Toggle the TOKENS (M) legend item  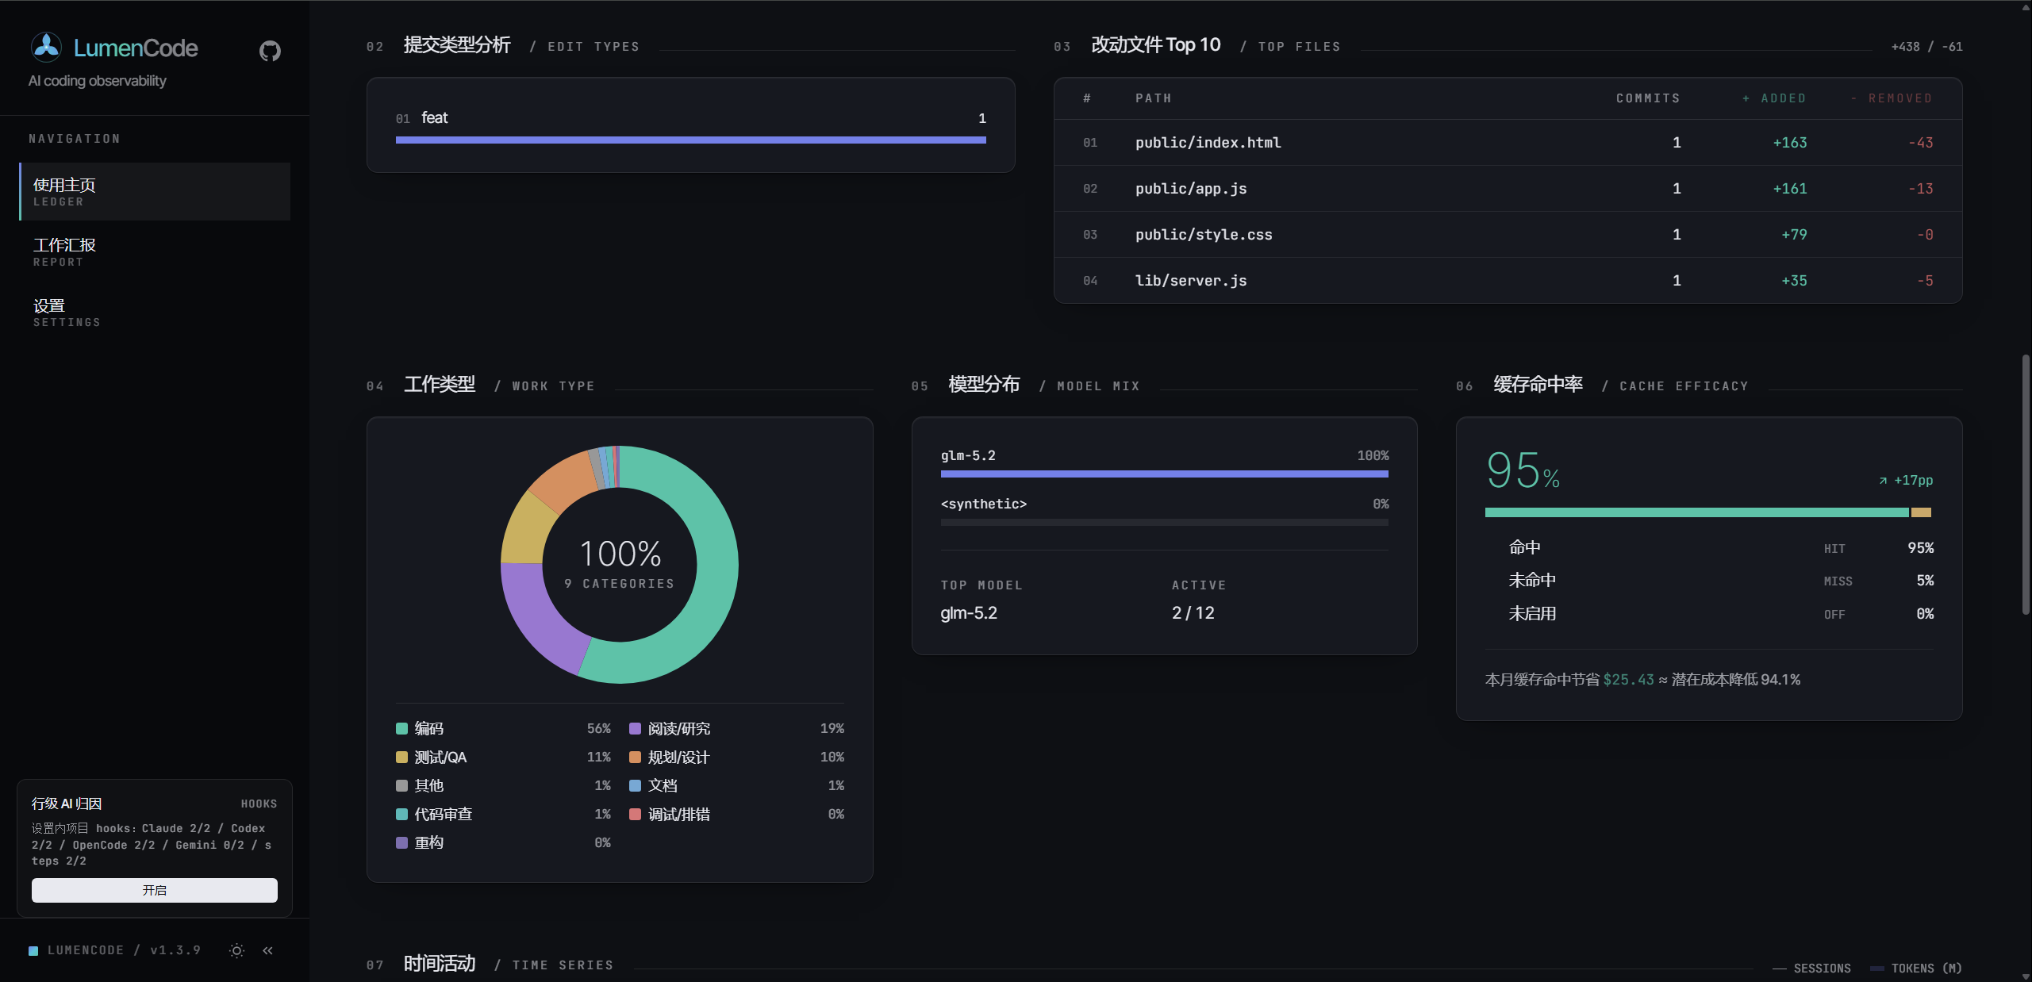pos(1916,969)
